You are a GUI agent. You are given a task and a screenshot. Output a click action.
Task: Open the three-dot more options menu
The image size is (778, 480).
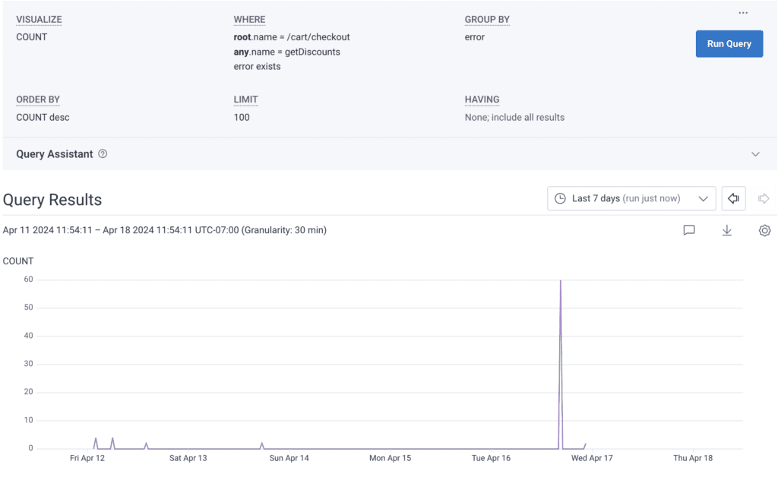(x=743, y=13)
